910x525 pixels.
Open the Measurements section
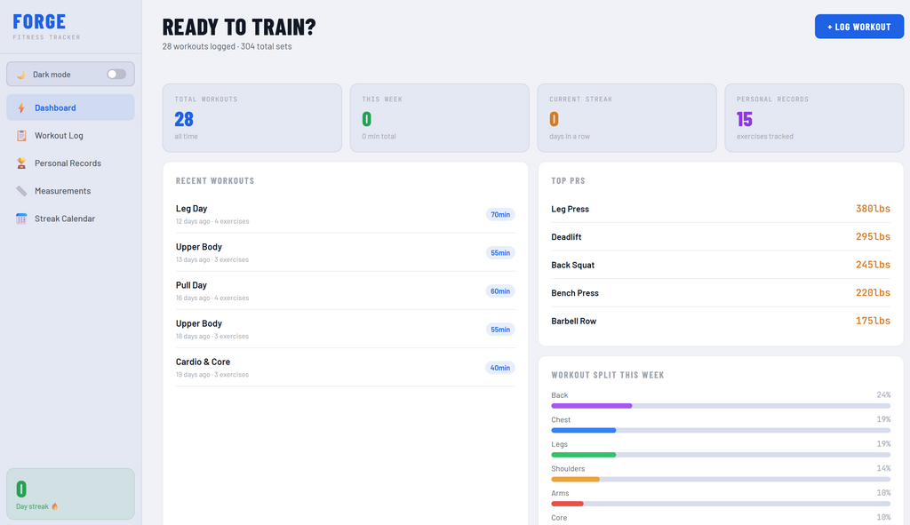click(70, 191)
